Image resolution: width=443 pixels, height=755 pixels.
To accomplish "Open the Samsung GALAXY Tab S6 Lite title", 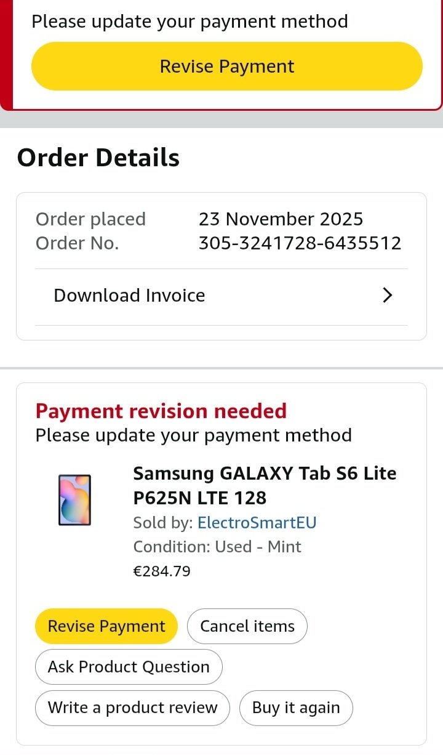I will (265, 485).
